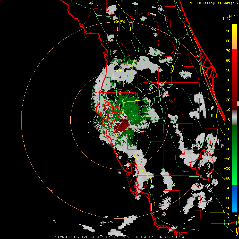Screen dimensions: 239x239
Task: Click the 60 value on velocity scale
Action: tap(228, 61)
